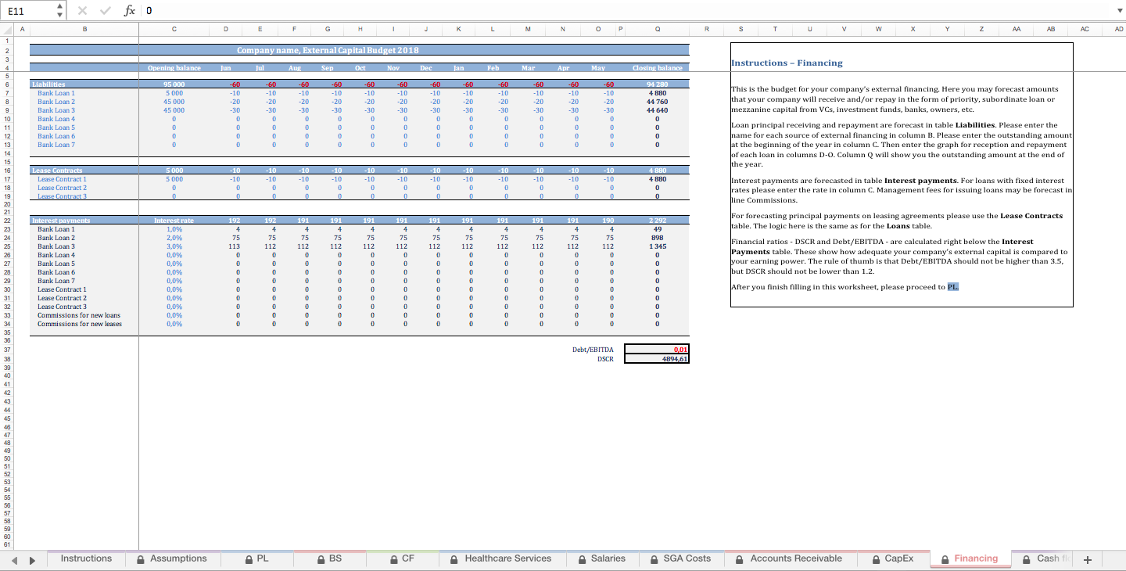This screenshot has width=1126, height=571.
Task: Click the interest total cell '1 345'
Action: tap(658, 246)
